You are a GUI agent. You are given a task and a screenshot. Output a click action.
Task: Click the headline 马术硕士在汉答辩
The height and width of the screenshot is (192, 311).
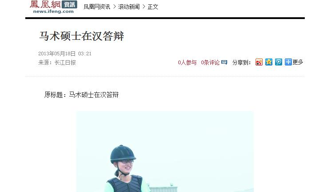[x=82, y=36]
